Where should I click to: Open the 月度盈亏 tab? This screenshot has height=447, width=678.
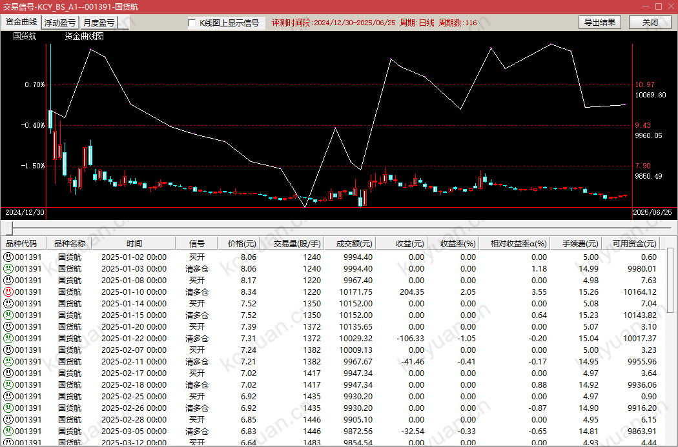(x=99, y=23)
